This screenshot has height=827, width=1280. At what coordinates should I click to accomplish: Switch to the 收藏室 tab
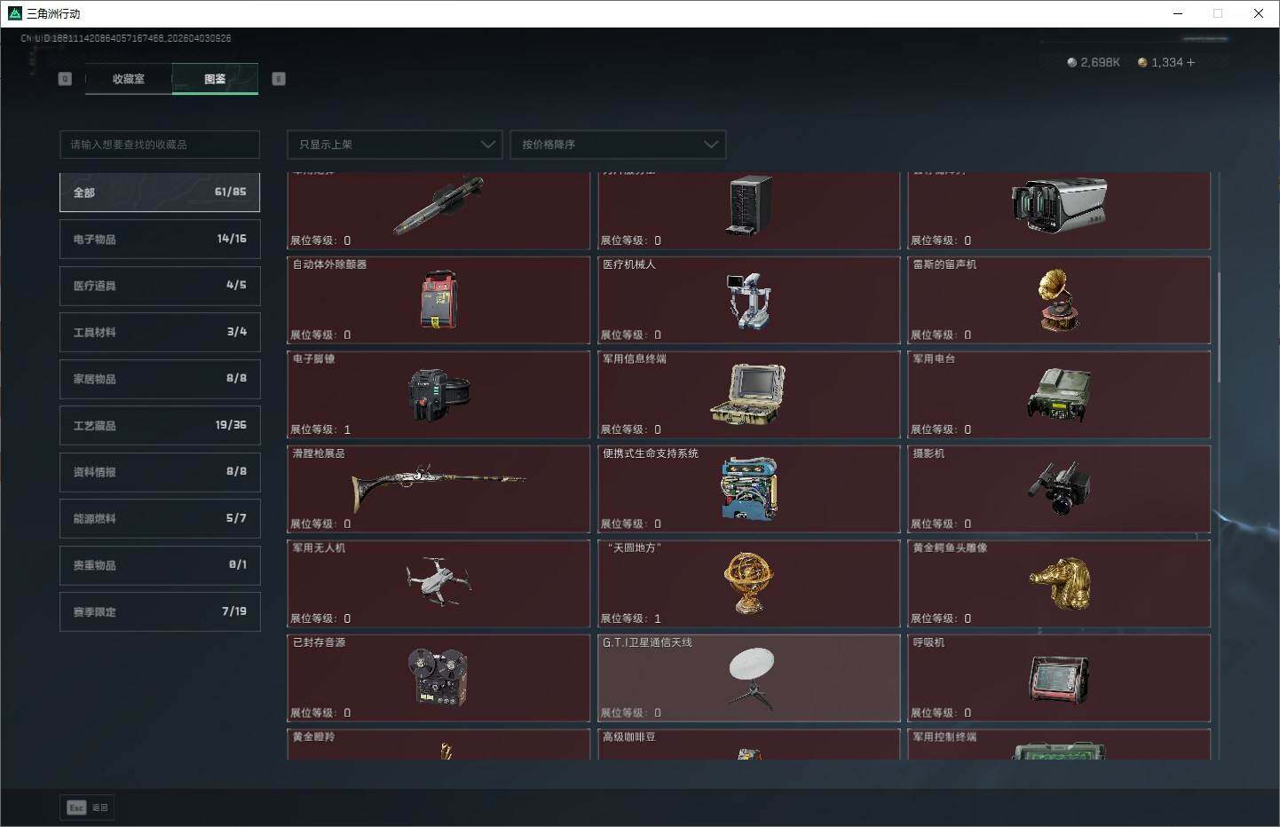(x=129, y=79)
